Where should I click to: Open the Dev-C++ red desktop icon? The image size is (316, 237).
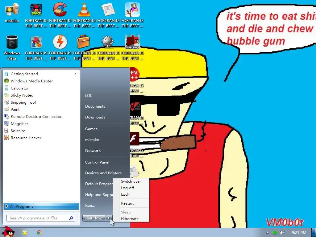(x=135, y=74)
